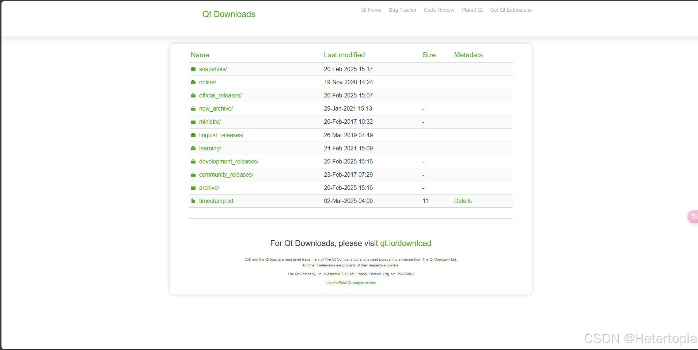Open the Bug Tracker link
This screenshot has height=350, width=698.
[x=403, y=10]
